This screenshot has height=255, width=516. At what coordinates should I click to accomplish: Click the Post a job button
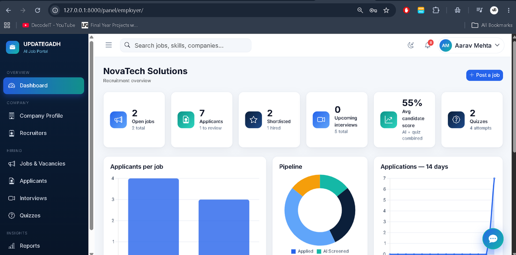tap(484, 75)
